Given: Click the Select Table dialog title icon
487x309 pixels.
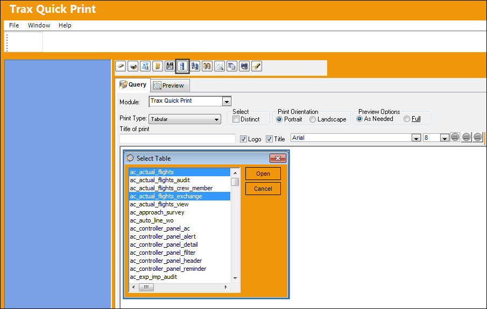Looking at the screenshot, I should (x=130, y=158).
